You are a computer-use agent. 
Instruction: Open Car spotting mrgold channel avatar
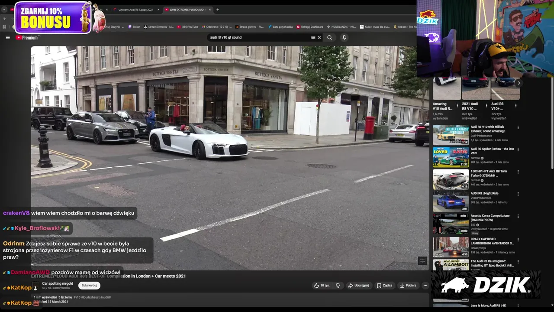coord(36,286)
